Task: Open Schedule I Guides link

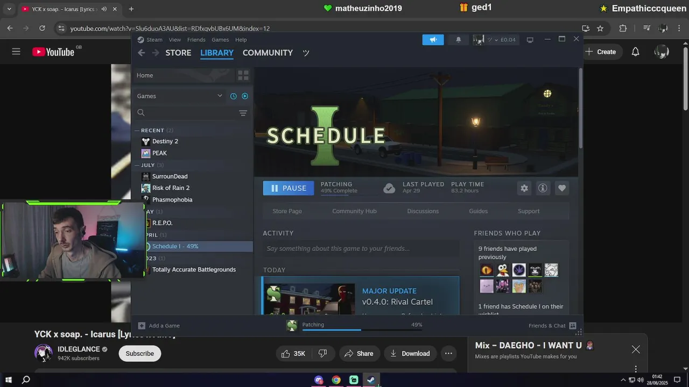Action: (x=478, y=211)
